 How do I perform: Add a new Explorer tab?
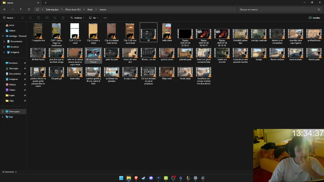pos(46,3)
